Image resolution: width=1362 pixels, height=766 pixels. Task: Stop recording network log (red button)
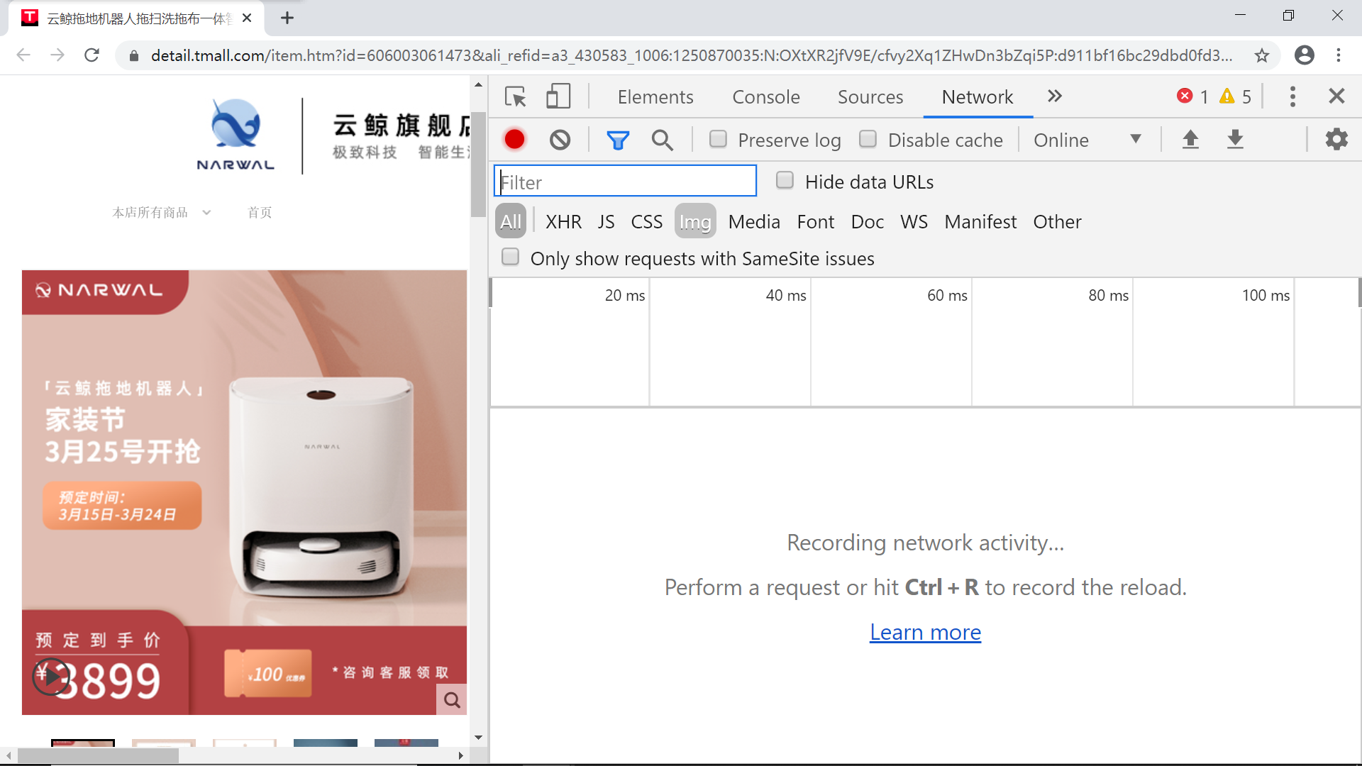click(x=515, y=140)
